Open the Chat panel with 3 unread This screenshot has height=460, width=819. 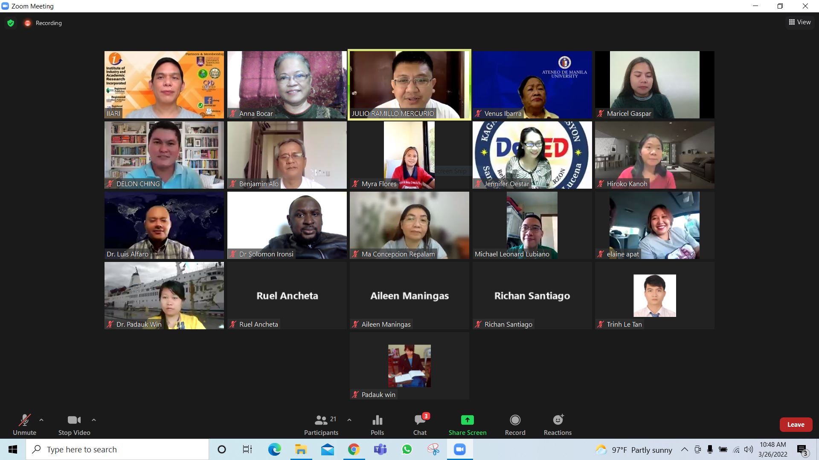point(420,420)
